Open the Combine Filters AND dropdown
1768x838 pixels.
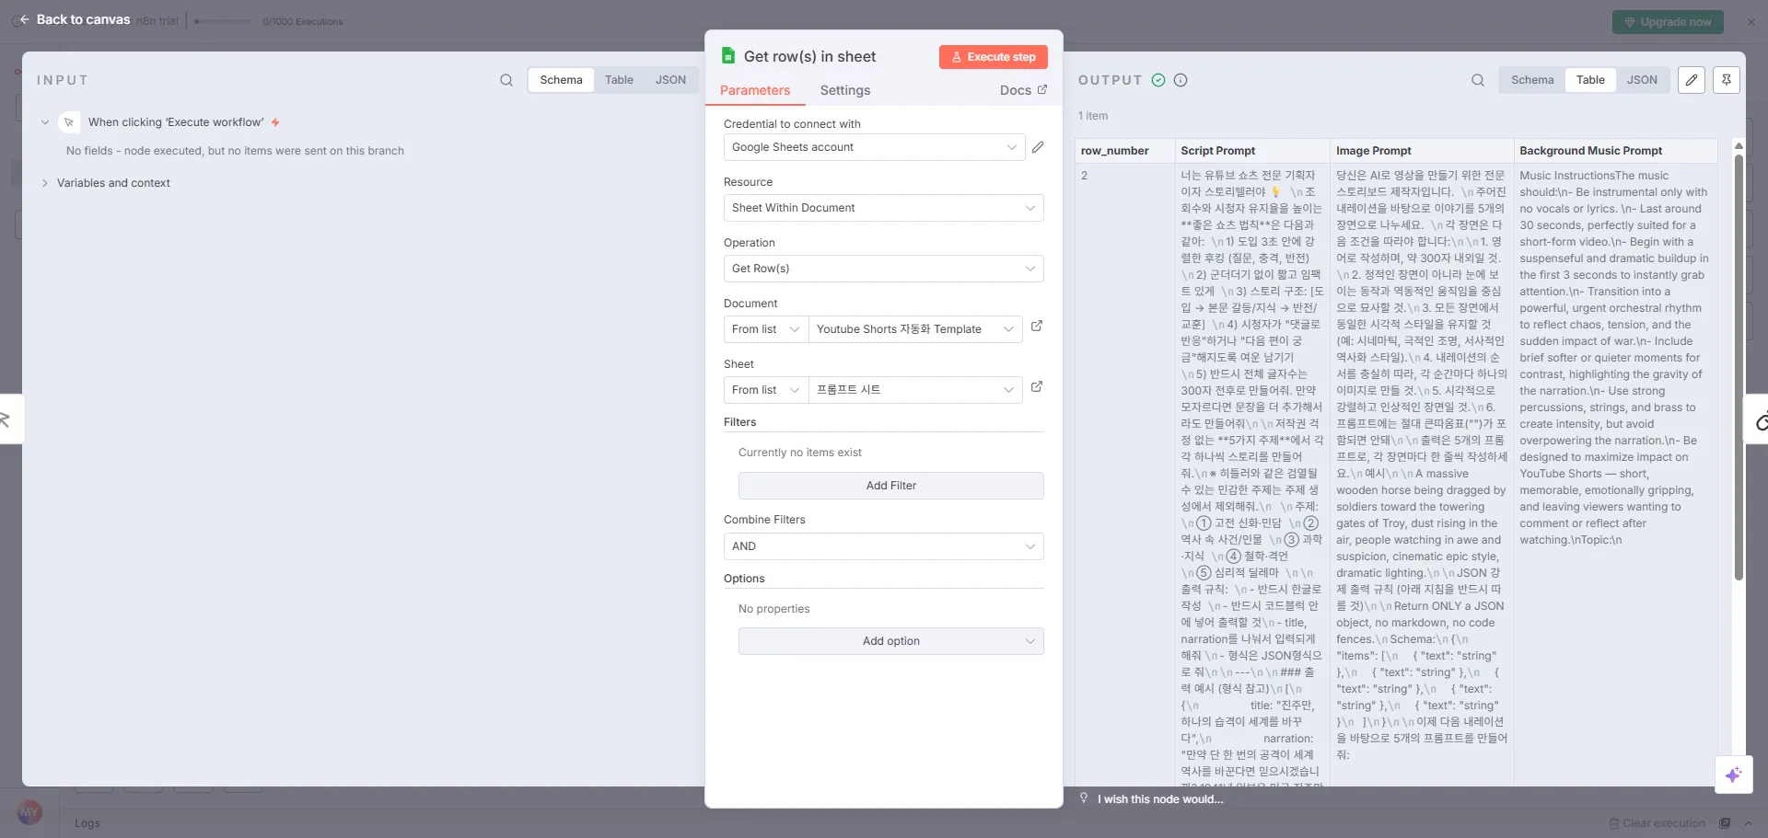(x=882, y=545)
